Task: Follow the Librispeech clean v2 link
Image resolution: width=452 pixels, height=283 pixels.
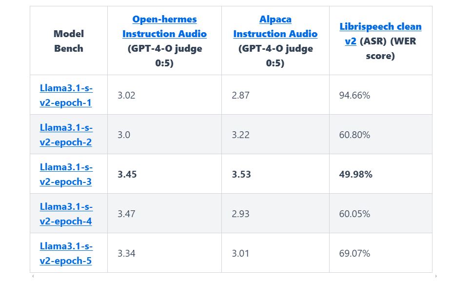Action: coord(380,27)
